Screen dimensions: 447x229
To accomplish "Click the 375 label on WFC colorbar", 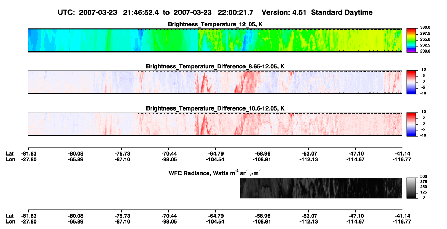I will click(x=424, y=182).
